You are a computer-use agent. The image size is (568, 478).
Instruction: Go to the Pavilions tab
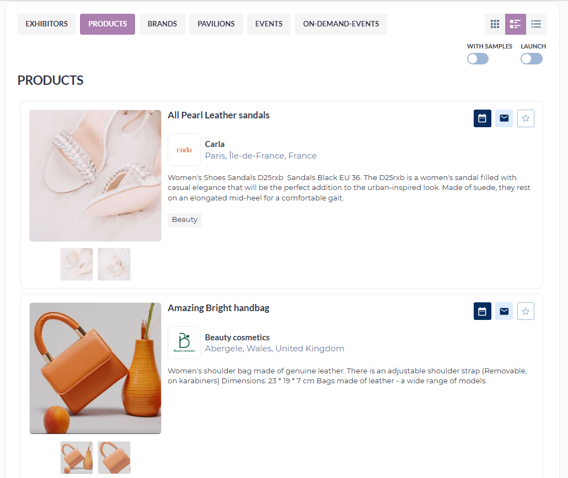pyautogui.click(x=216, y=24)
